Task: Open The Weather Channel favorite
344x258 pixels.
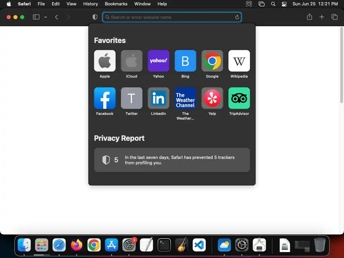Action: coord(185,98)
